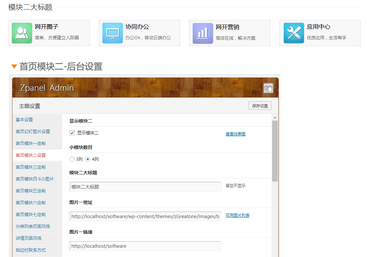
Task: Click the 小模块数目 section label
Action: point(81,148)
